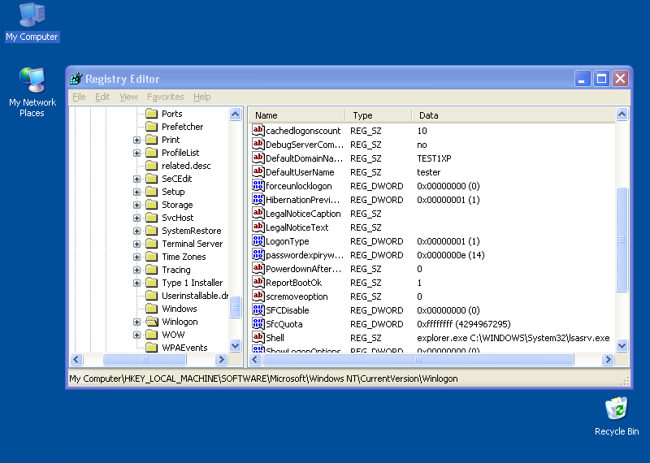Open the Favorites menu

click(x=166, y=97)
